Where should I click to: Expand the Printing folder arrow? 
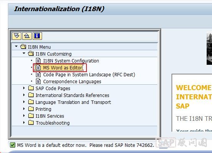coord(24,109)
